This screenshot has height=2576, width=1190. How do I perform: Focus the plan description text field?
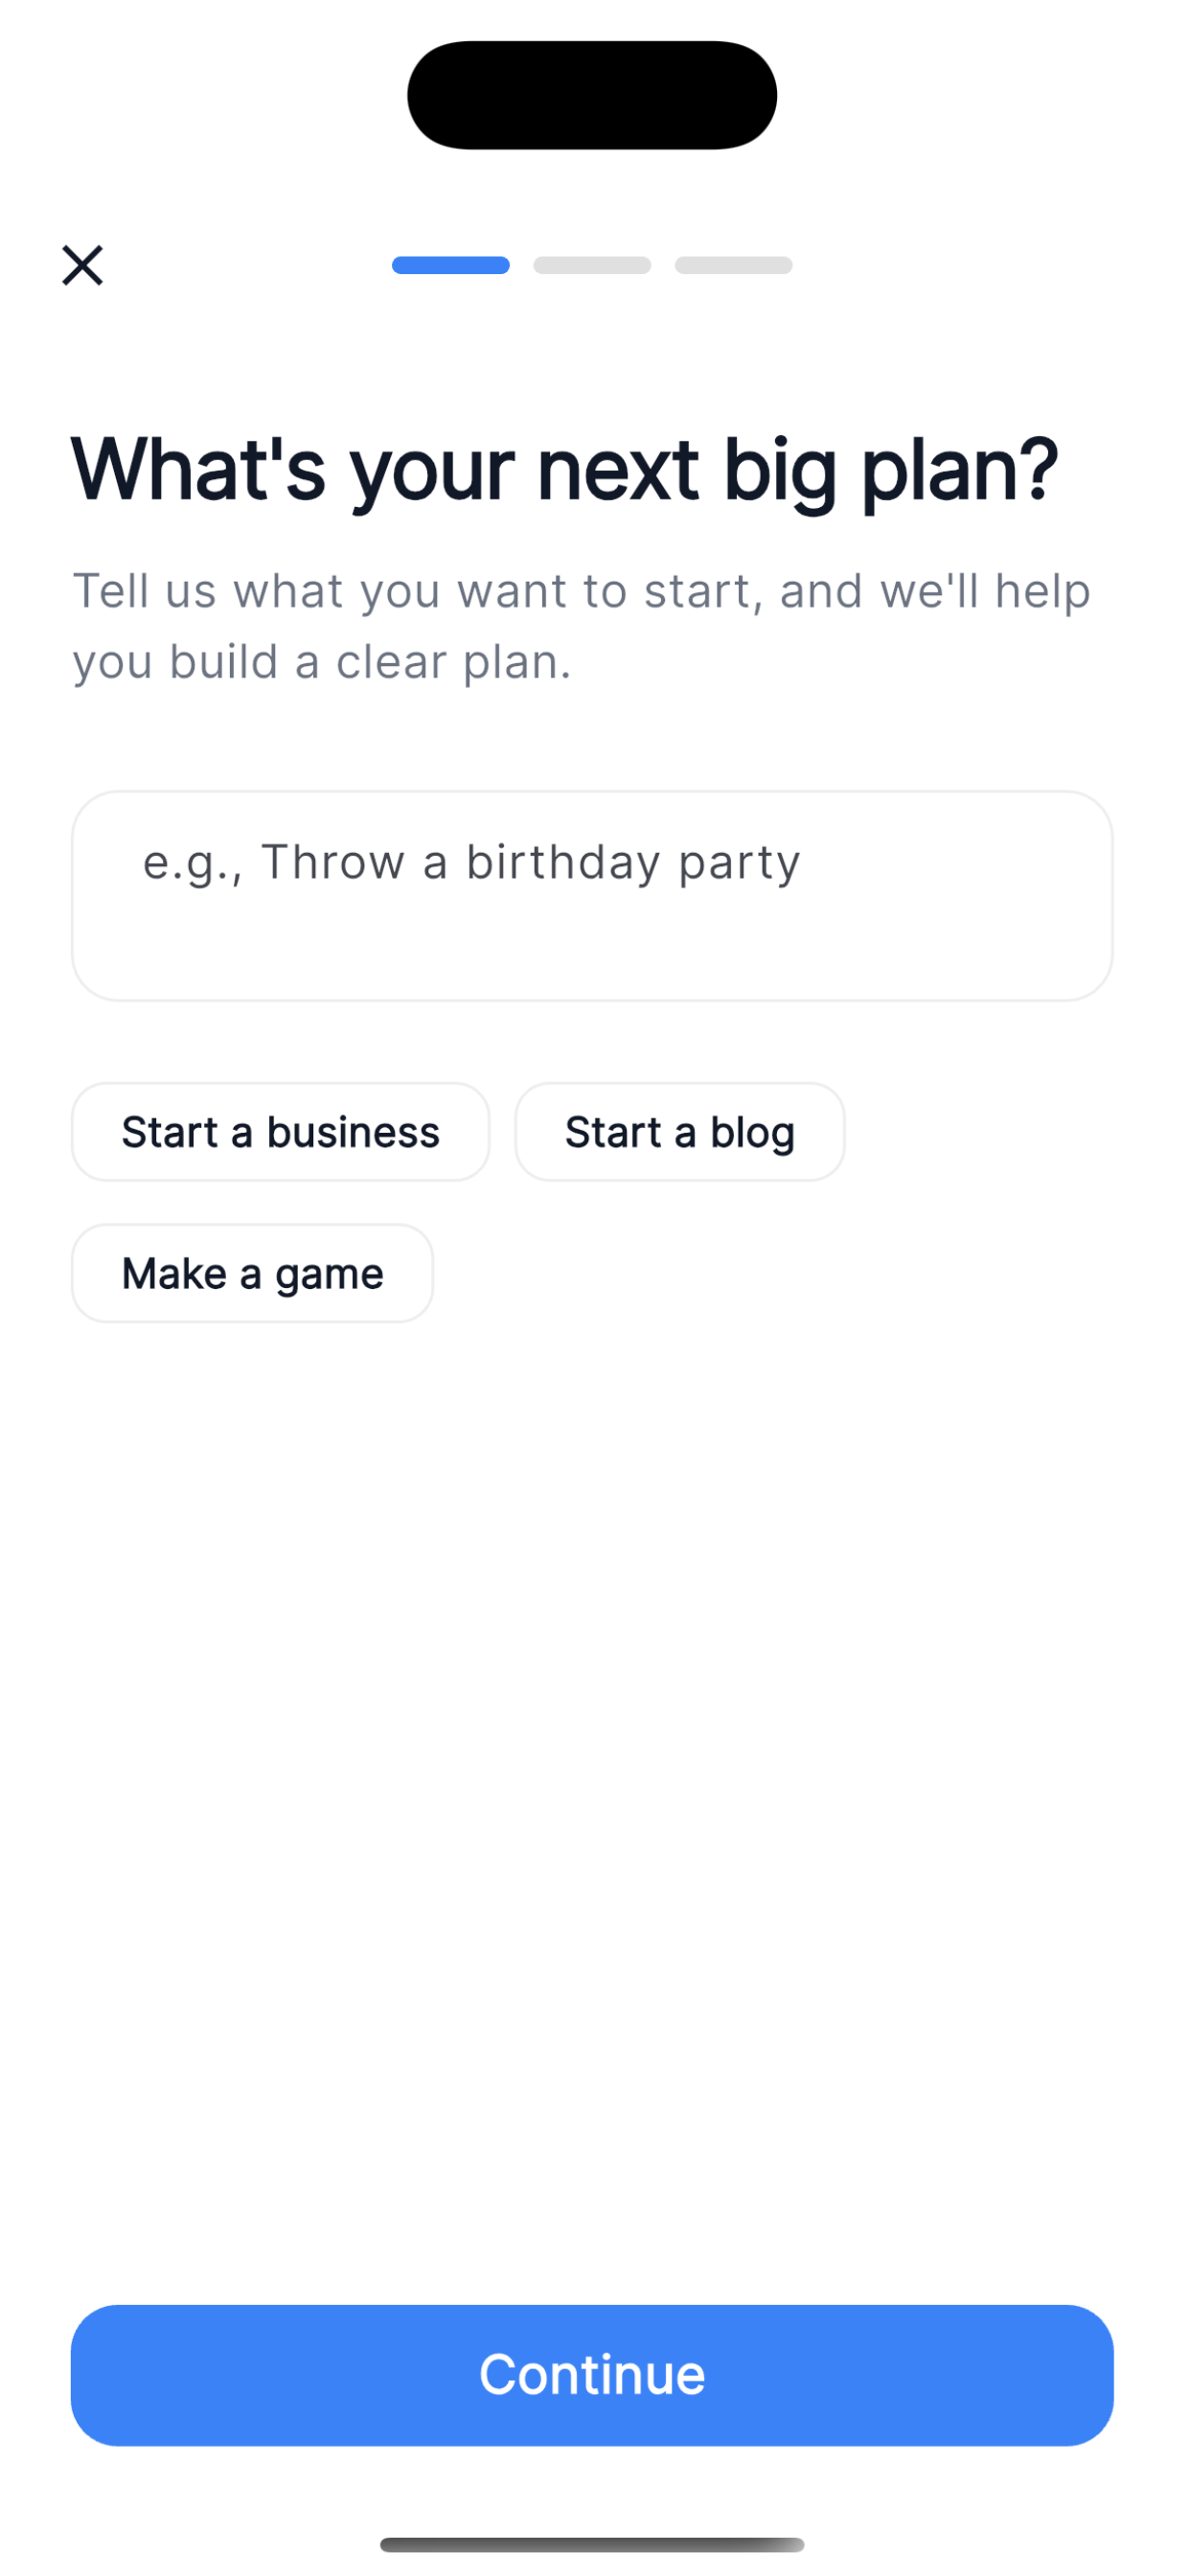(592, 895)
